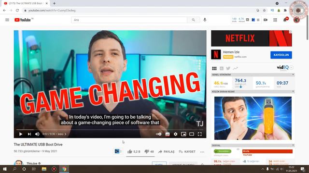Select the vidIQ Twitter tab
The height and width of the screenshot is (173, 309).
[x=228, y=68]
